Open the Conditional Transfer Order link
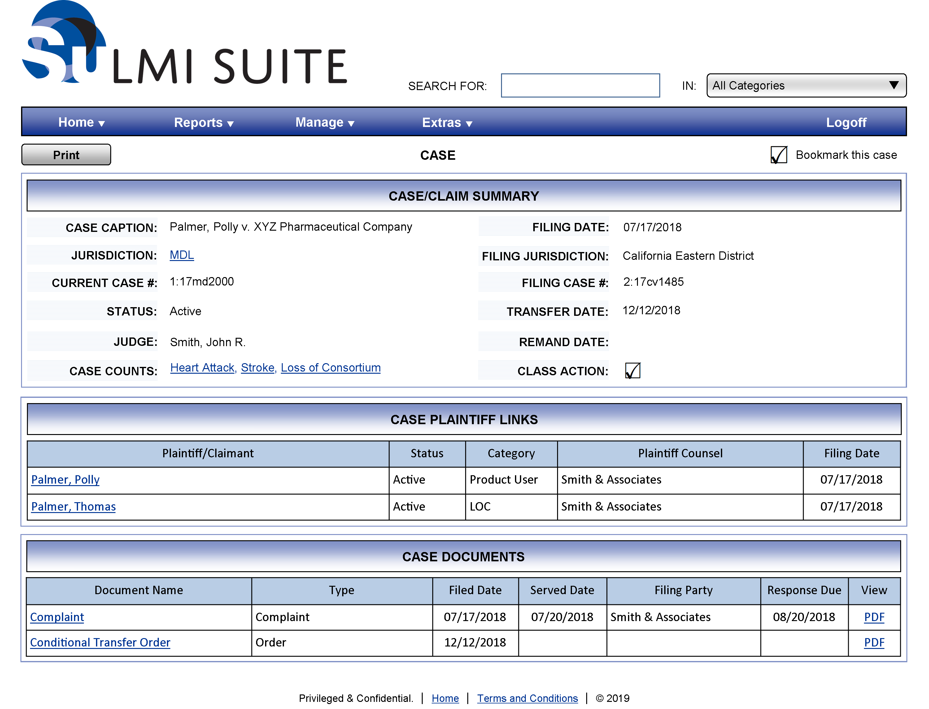The width and height of the screenshot is (929, 709). click(x=100, y=642)
